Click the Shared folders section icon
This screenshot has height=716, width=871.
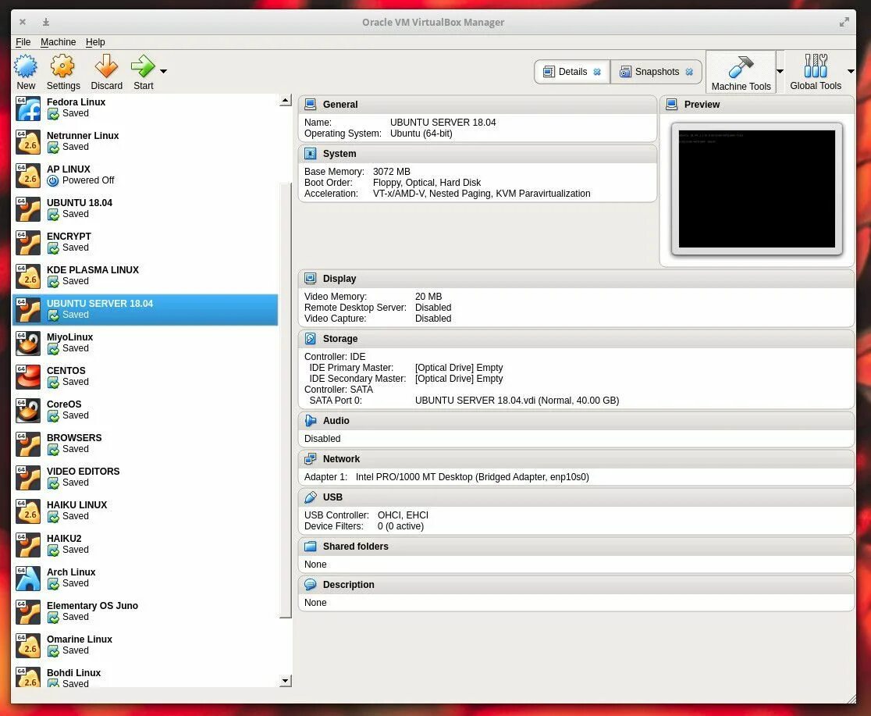[x=311, y=547]
